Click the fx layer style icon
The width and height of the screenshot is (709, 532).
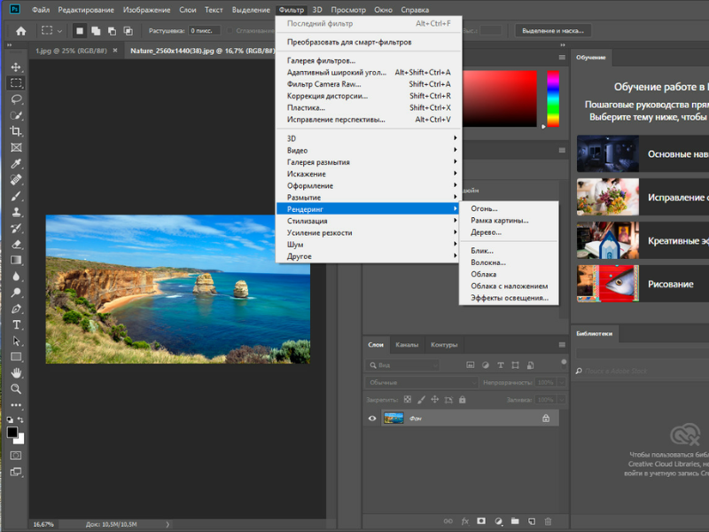coord(464,521)
